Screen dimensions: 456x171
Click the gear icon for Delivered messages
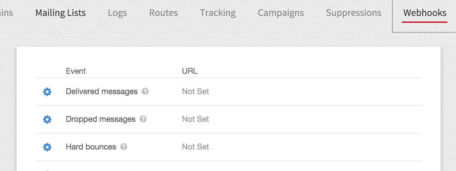click(x=47, y=92)
